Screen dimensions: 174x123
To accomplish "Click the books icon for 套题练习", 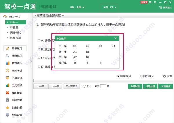I will (x=8, y=63).
